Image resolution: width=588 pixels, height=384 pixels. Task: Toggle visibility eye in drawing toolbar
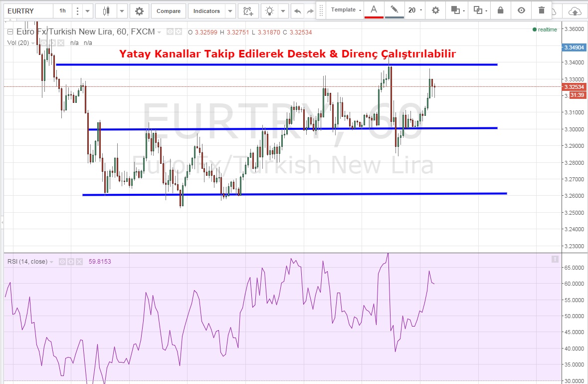521,10
